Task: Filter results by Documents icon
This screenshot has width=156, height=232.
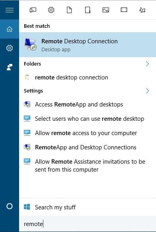Action: coord(69,10)
